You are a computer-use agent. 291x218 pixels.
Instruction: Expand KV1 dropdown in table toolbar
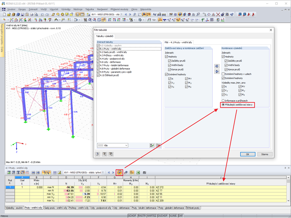tap(103, 172)
